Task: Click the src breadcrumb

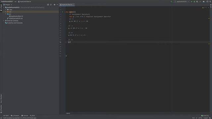Action: [x=15, y=2]
